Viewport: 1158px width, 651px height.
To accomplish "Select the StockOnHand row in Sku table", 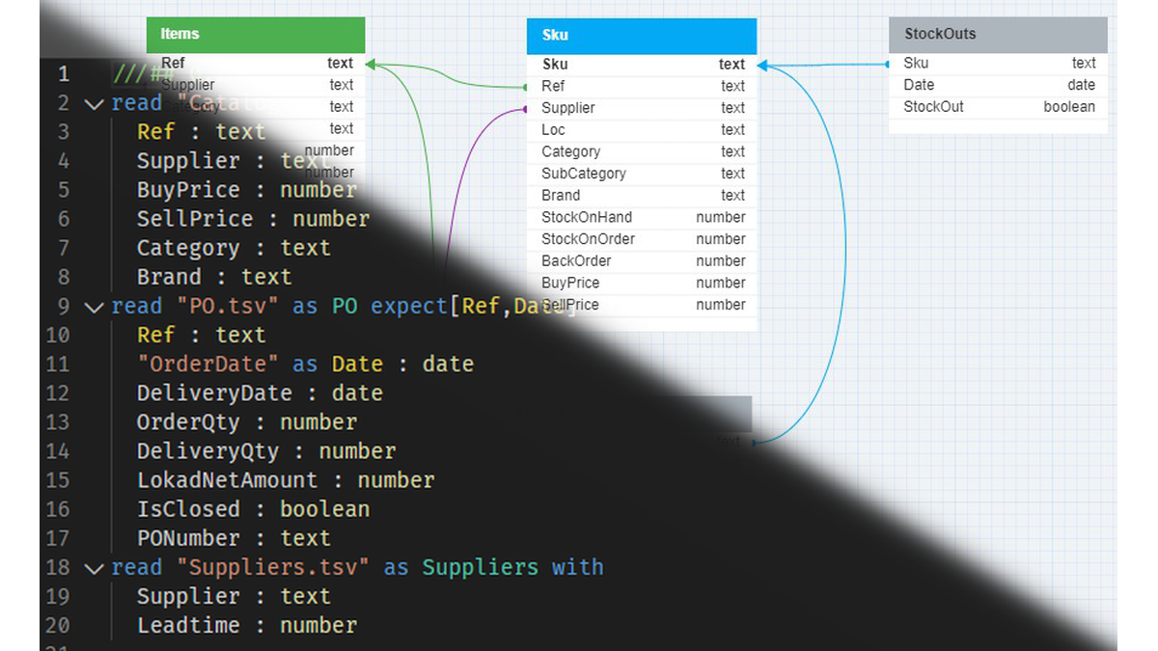I will tap(642, 218).
